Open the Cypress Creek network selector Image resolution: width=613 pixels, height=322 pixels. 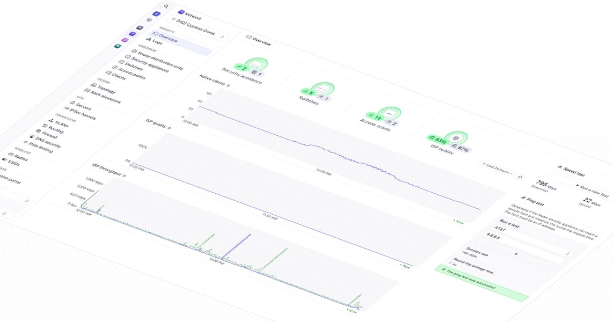tap(198, 28)
